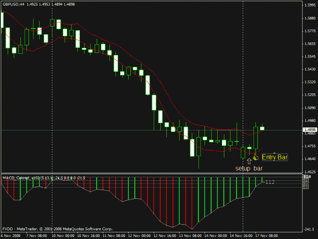Select the yellow 'Entry Bar' label
This screenshot has height=239, width=318.
pos(275,157)
